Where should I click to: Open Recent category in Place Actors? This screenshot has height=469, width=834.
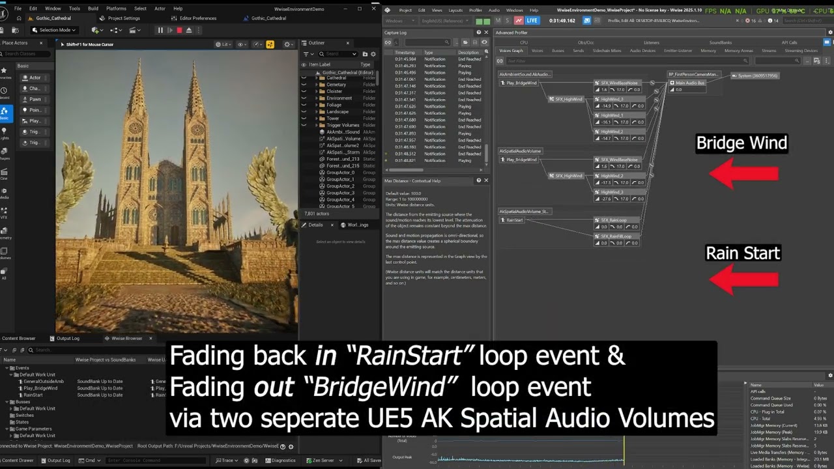click(4, 92)
